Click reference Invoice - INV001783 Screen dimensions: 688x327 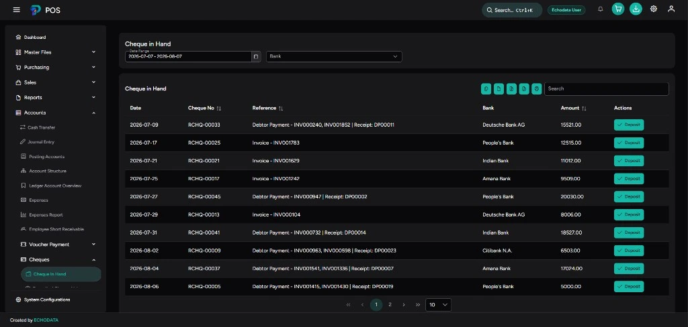click(276, 143)
